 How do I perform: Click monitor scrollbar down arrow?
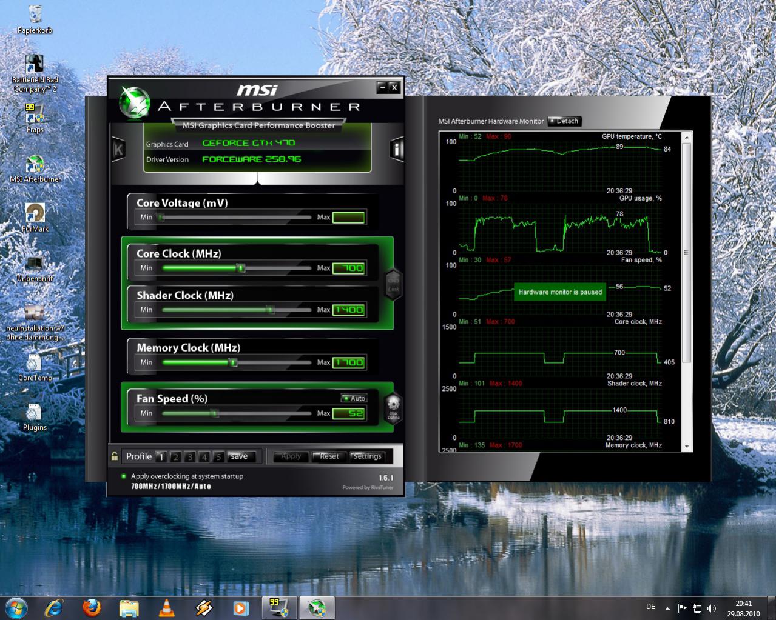coord(687,447)
